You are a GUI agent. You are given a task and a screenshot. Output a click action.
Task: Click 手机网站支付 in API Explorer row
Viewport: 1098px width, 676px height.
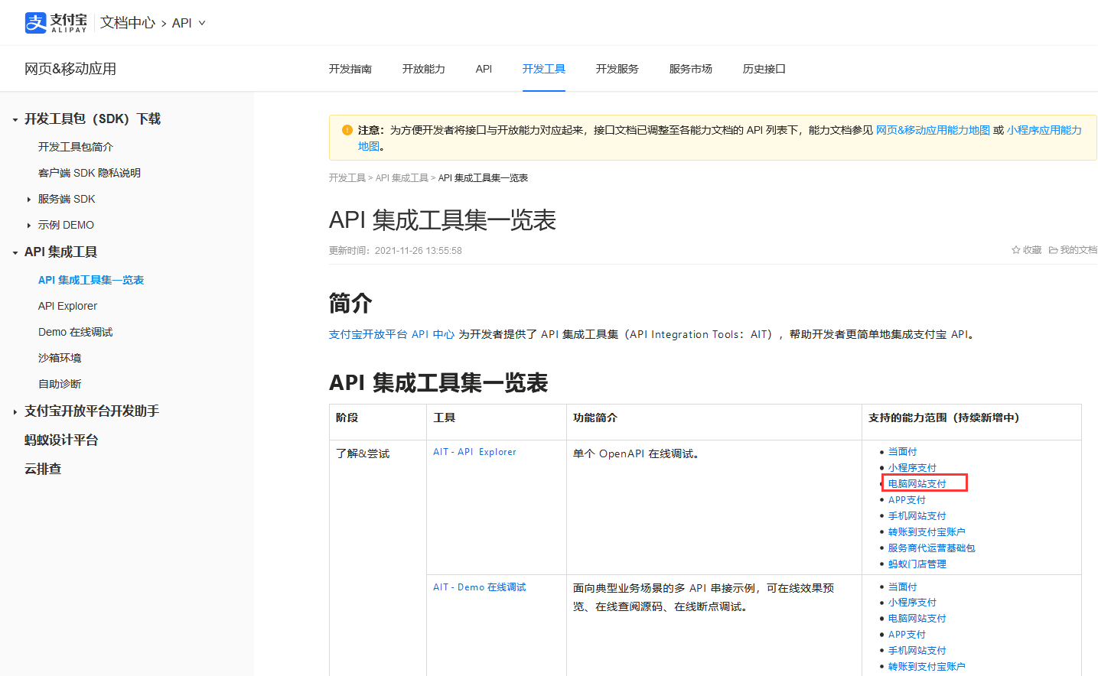(917, 516)
